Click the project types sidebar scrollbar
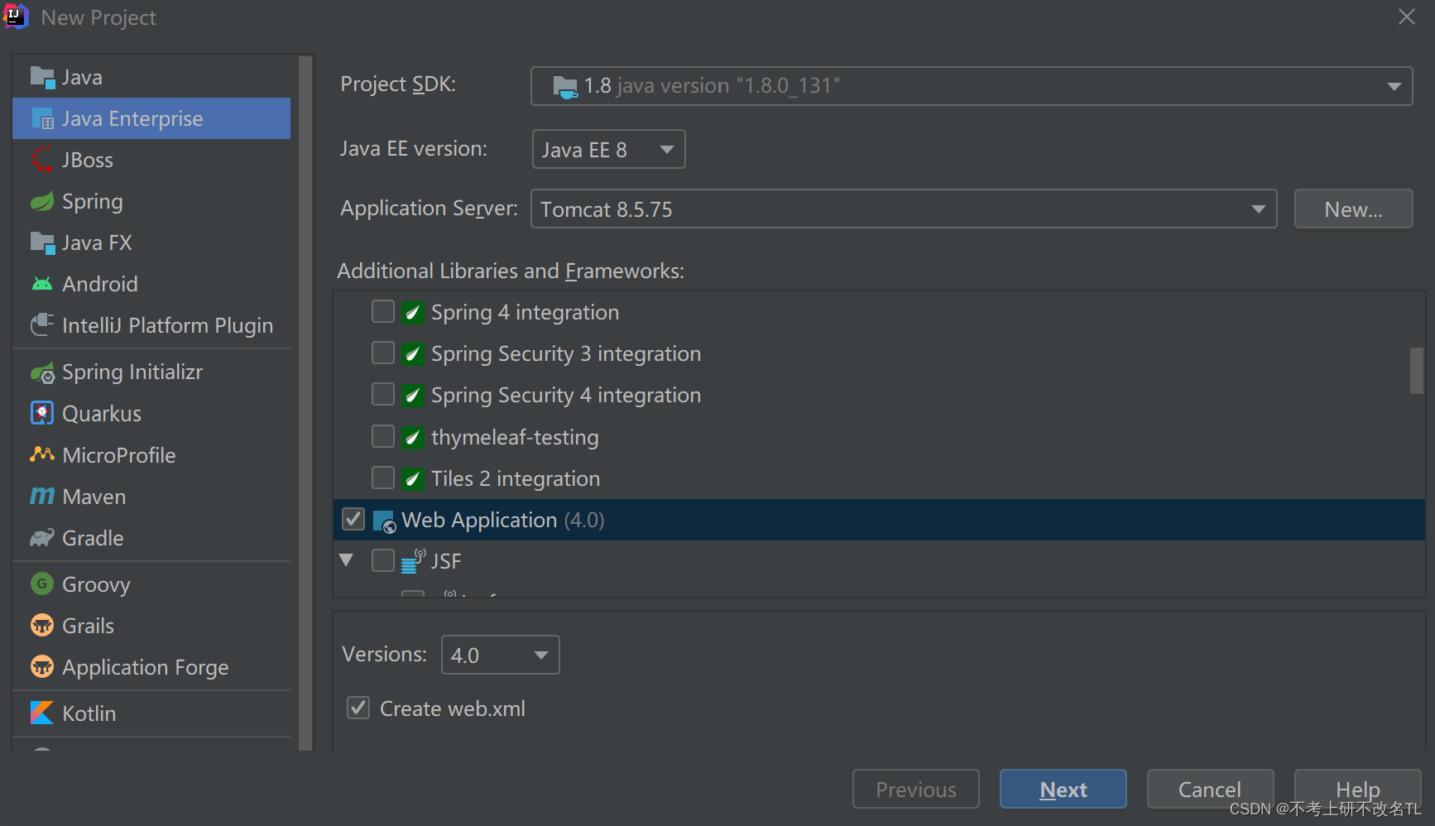 pyautogui.click(x=305, y=402)
